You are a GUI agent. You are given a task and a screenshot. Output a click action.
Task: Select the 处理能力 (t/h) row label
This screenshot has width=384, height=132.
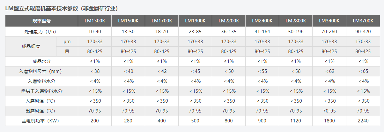click(x=42, y=32)
